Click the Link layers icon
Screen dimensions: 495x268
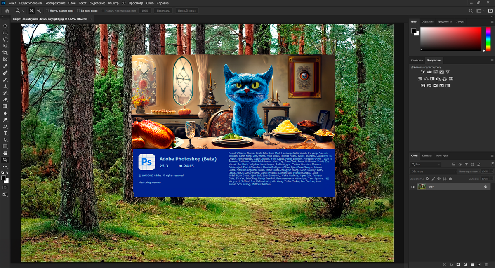(x=444, y=264)
